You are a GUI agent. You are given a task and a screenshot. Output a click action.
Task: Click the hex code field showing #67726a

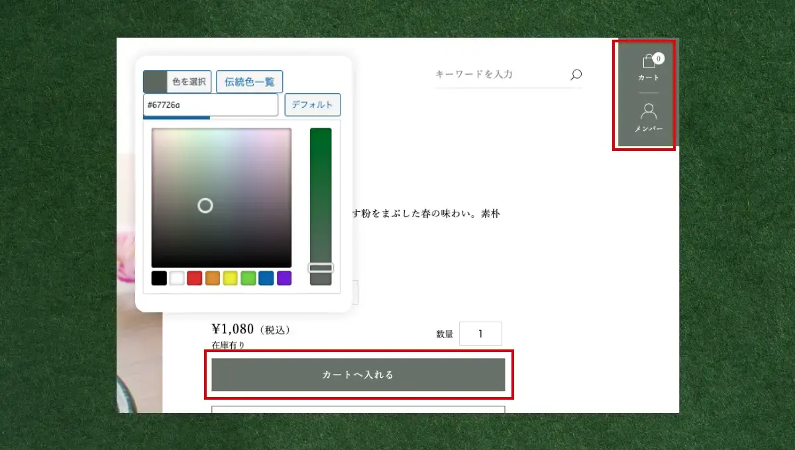click(211, 105)
